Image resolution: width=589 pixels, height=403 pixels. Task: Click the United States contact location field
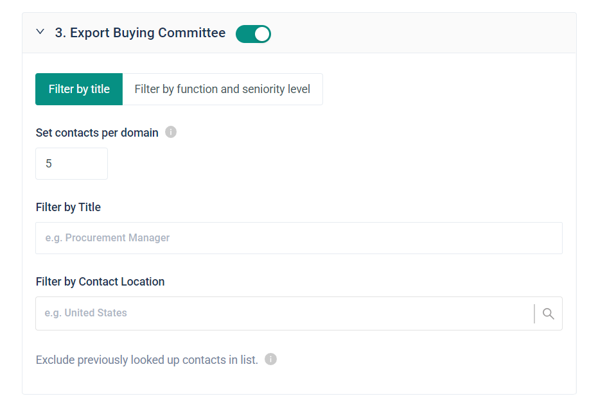(283, 313)
